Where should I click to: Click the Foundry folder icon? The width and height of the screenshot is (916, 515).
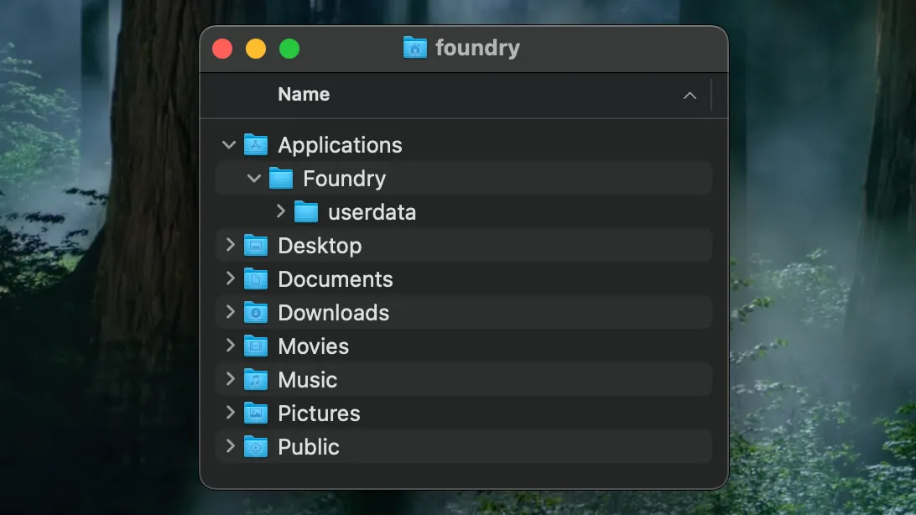280,178
